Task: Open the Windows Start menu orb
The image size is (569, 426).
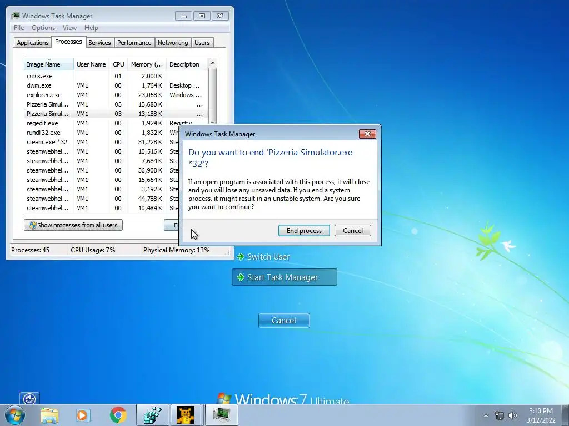Action: point(15,415)
